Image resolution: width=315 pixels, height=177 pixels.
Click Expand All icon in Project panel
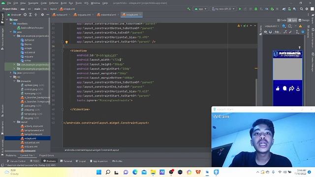pos(31,15)
